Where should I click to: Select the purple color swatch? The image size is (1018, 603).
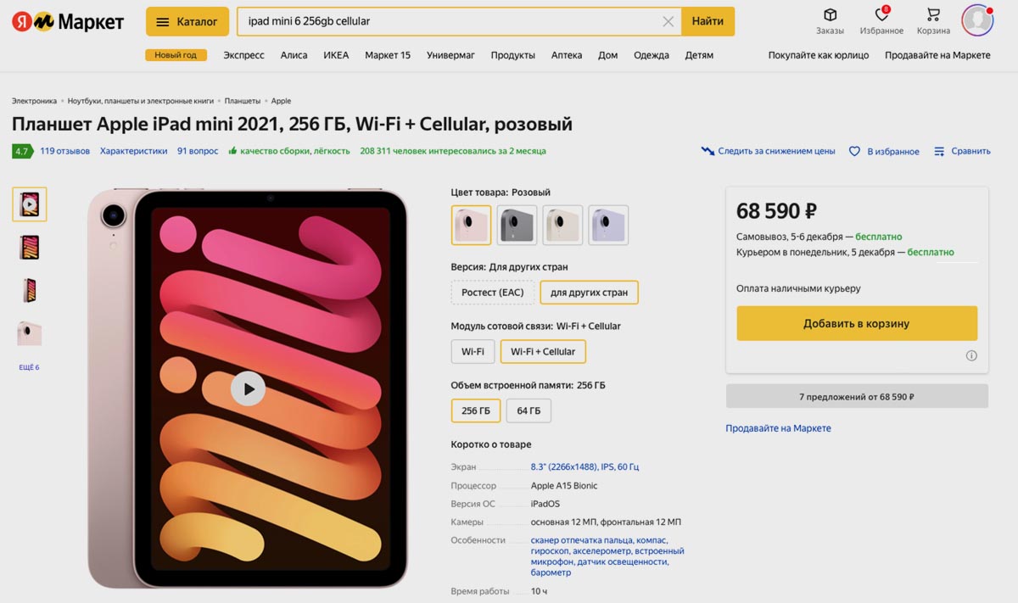[x=608, y=225]
